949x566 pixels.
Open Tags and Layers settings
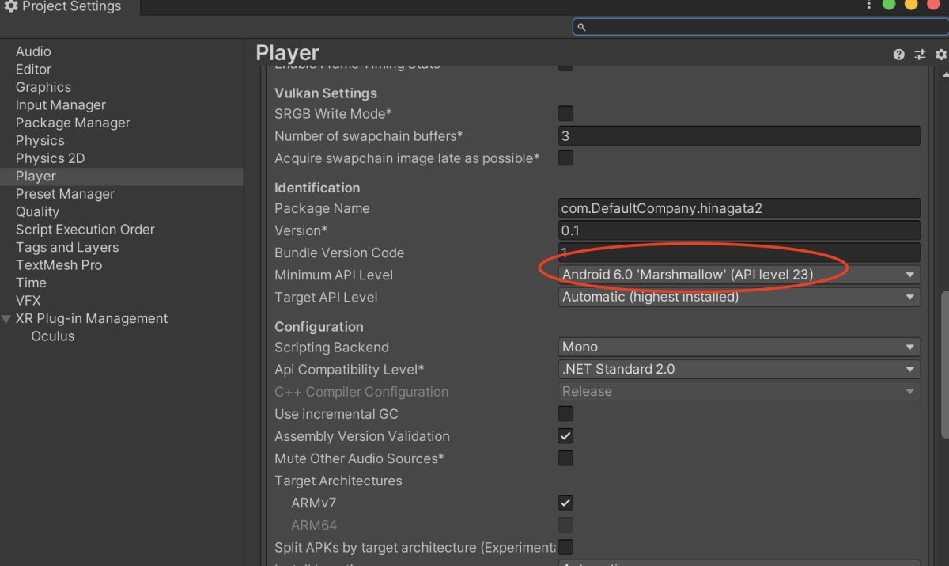pyautogui.click(x=67, y=248)
